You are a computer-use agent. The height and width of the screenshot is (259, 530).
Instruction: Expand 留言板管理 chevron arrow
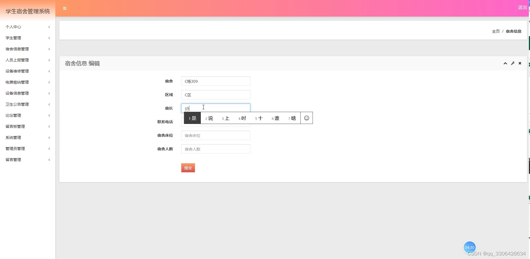pyautogui.click(x=49, y=126)
